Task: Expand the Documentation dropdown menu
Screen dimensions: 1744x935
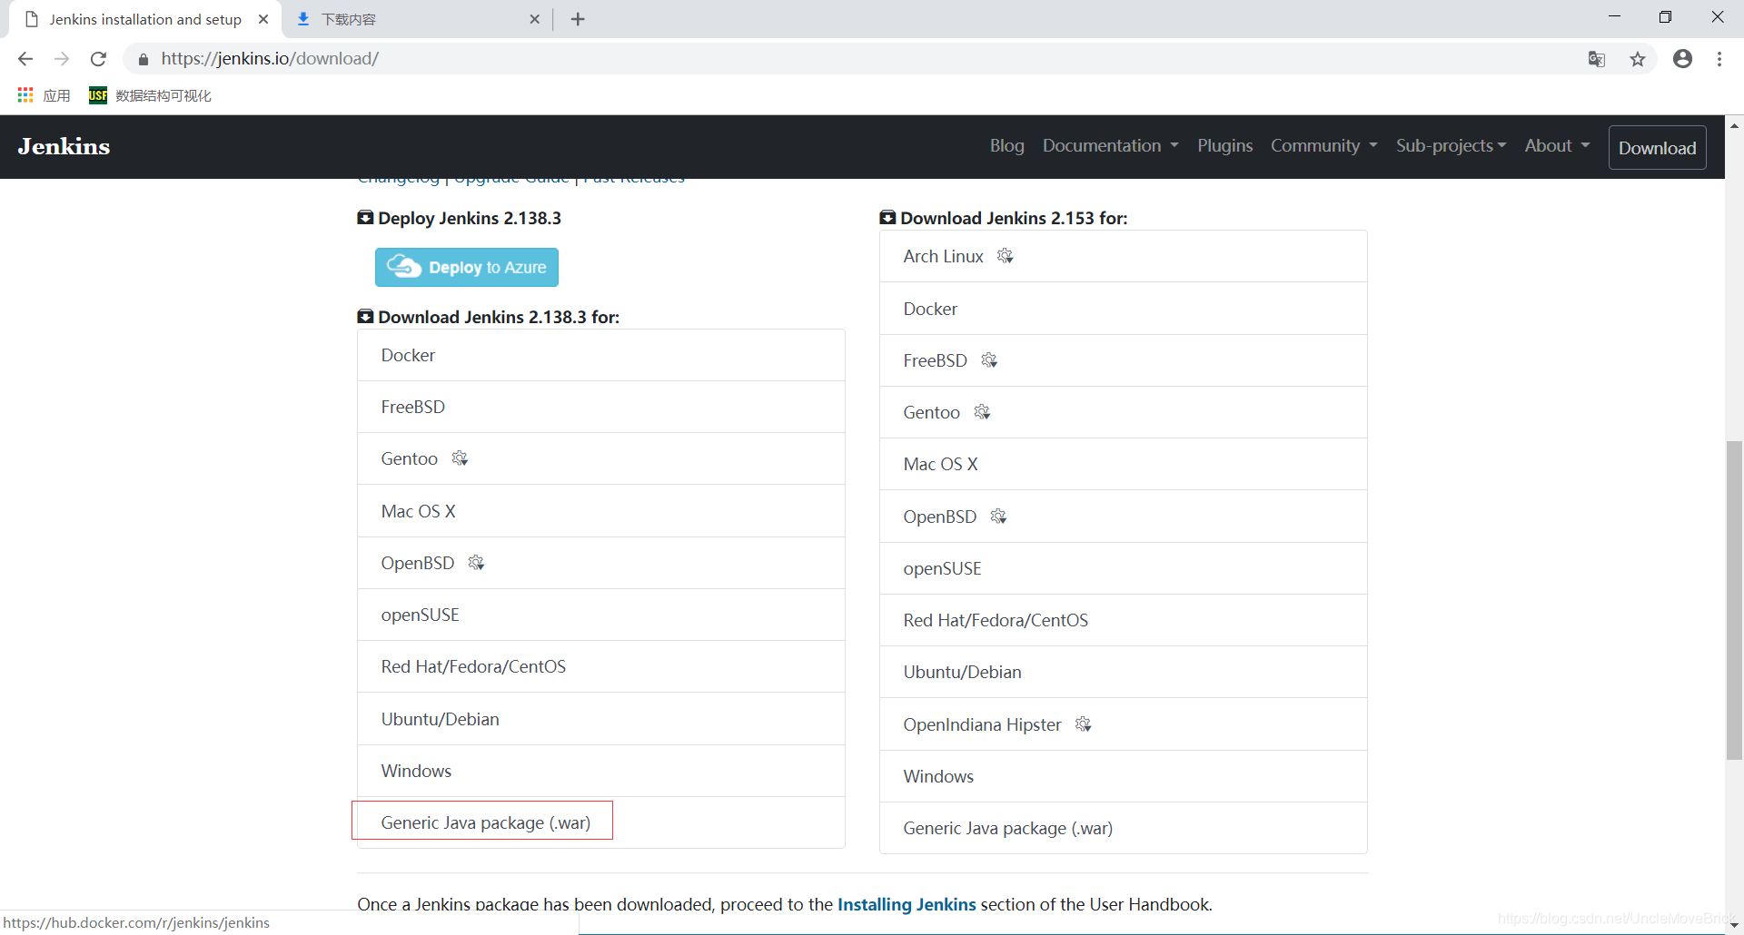Action: (1110, 146)
